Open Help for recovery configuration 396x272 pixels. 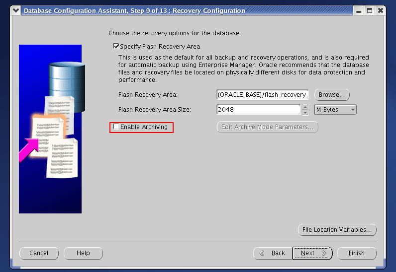coord(83,253)
